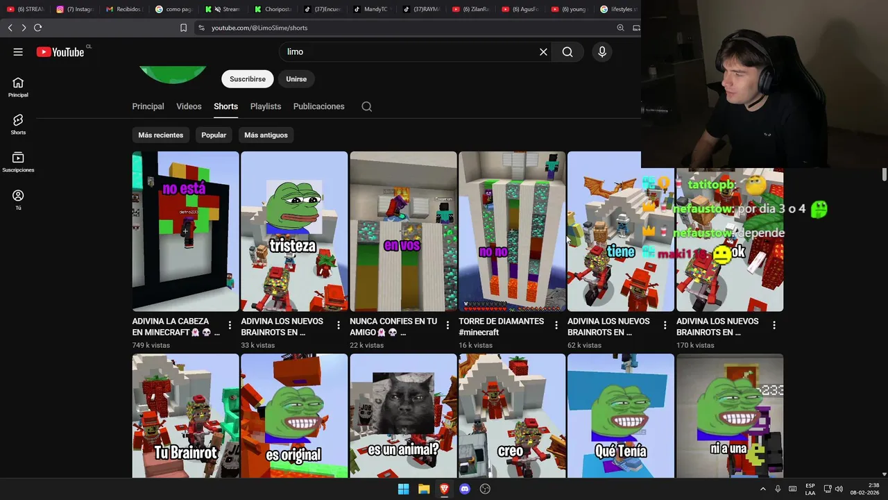This screenshot has width=888, height=500.
Task: Open the 'no está' short thumbnail
Action: coord(185,231)
